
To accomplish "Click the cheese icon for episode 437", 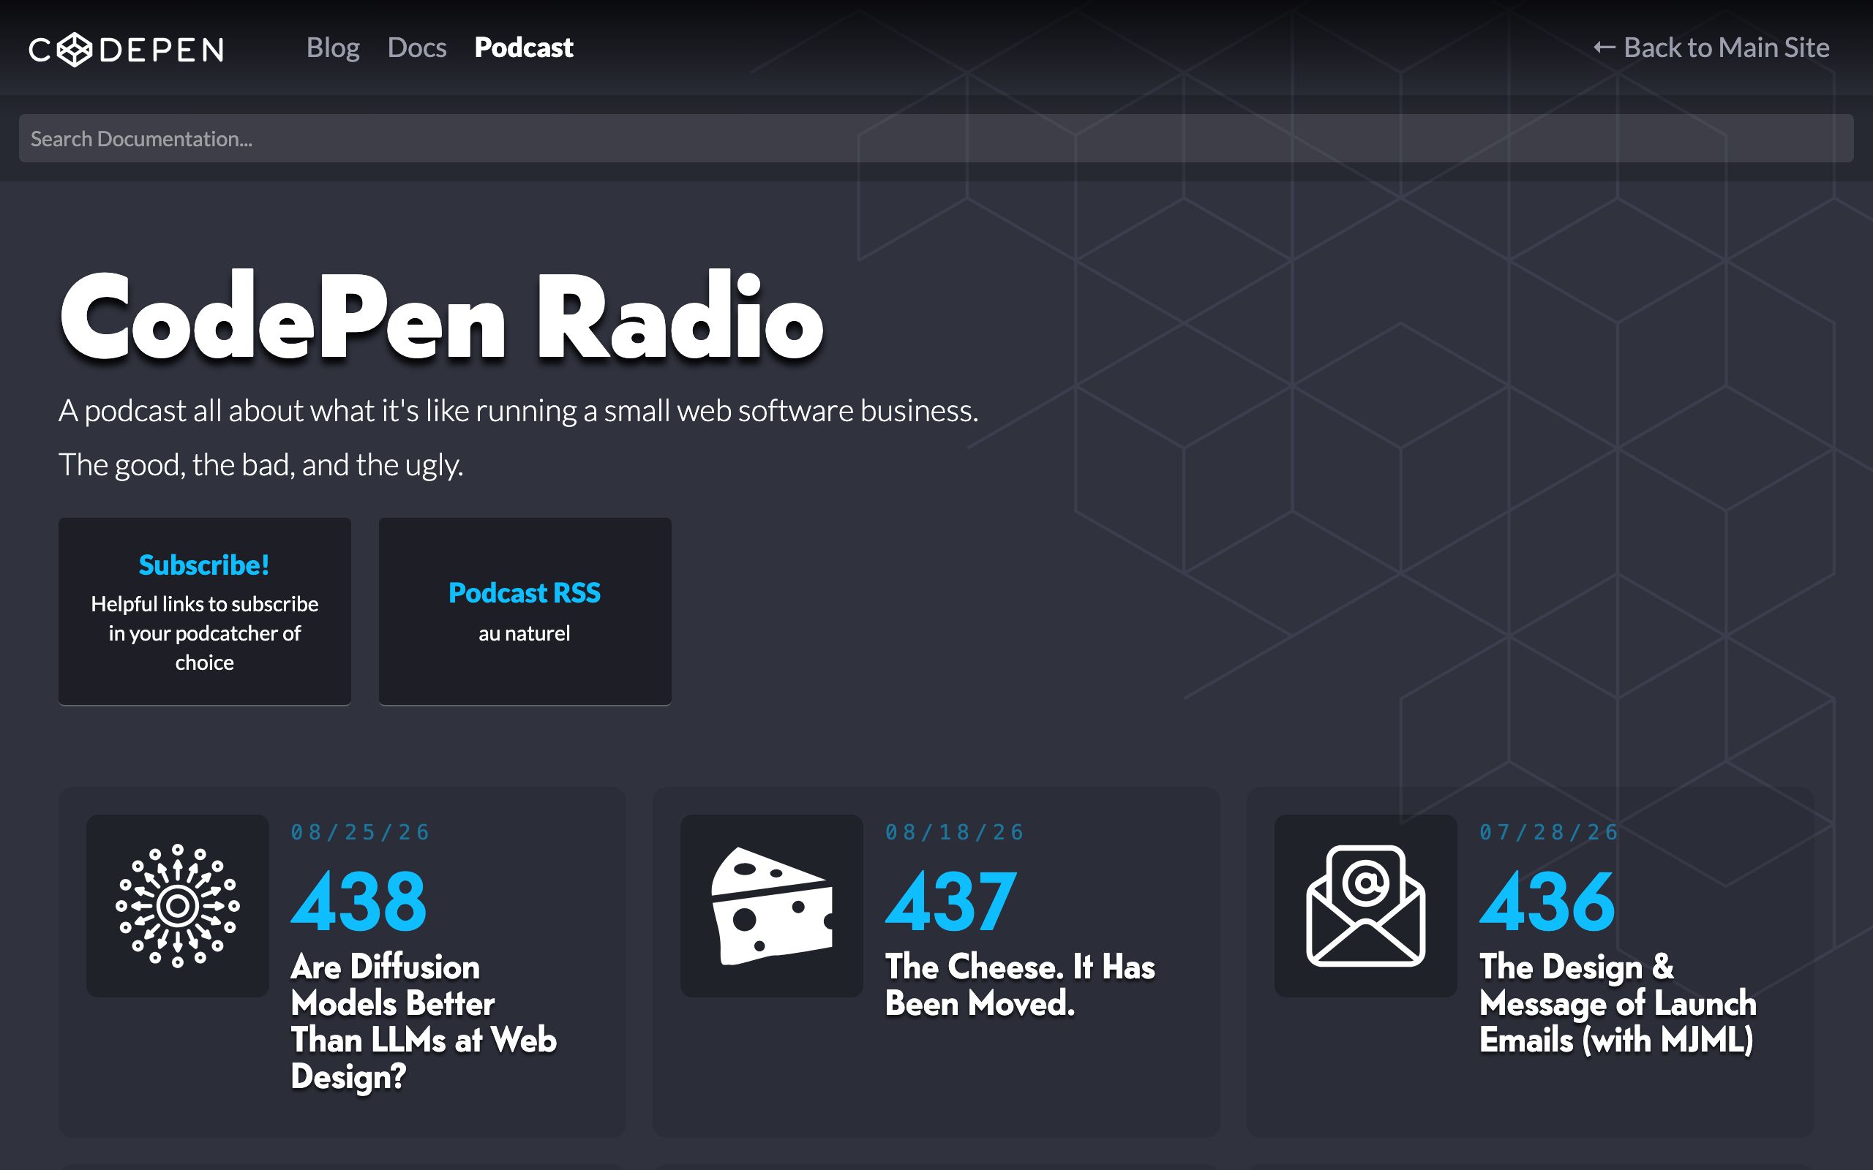I will [x=772, y=905].
